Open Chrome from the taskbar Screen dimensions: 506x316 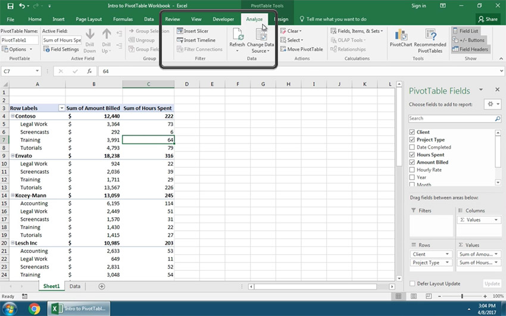[34, 309]
